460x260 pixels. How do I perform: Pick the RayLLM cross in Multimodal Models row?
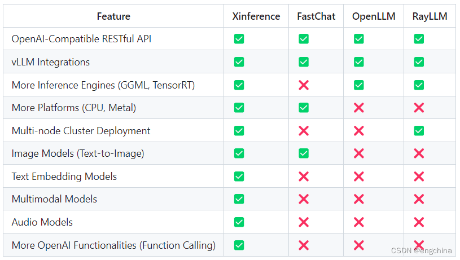[x=419, y=199]
